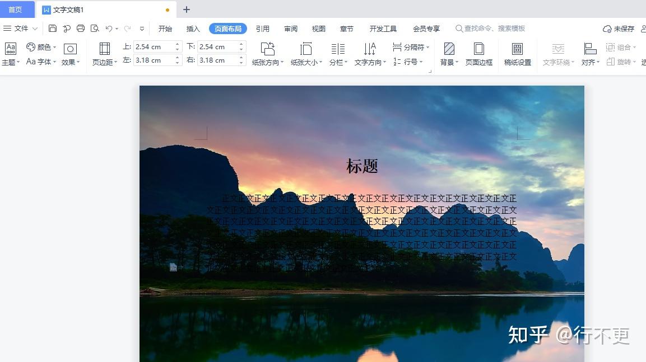Click the Print icon

(80, 28)
